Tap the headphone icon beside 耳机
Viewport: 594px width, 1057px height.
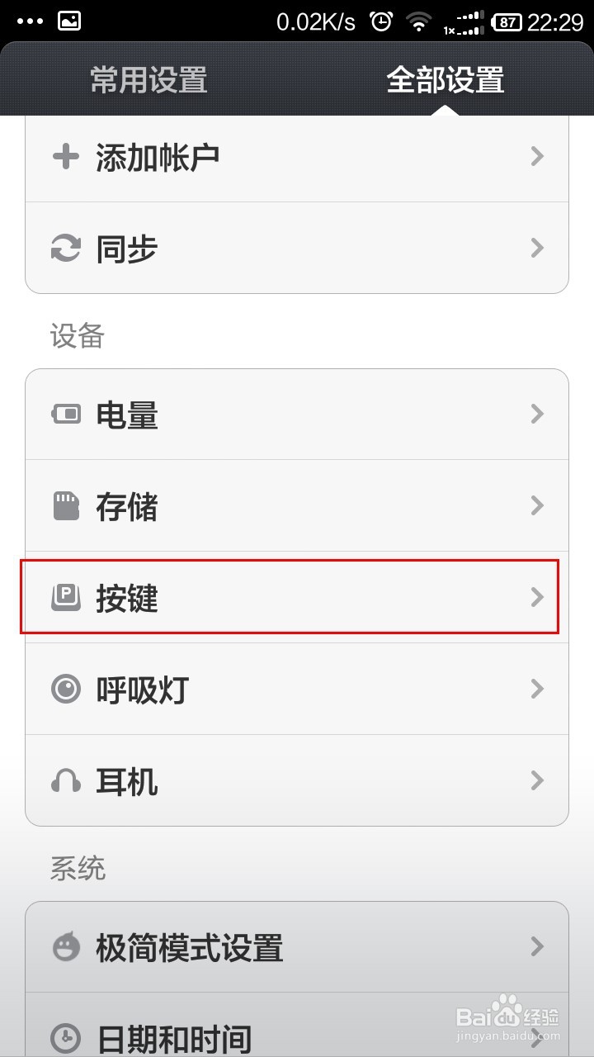[x=66, y=780]
